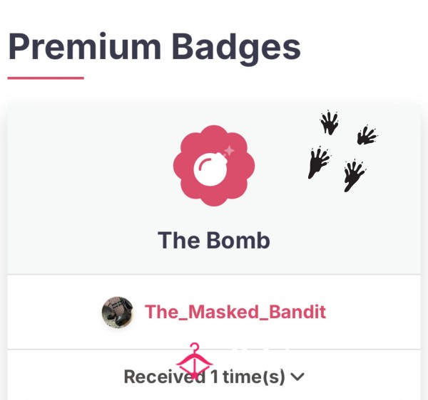Click the pink scalloped Bomb badge icon
The image size is (428, 400).
tap(214, 166)
